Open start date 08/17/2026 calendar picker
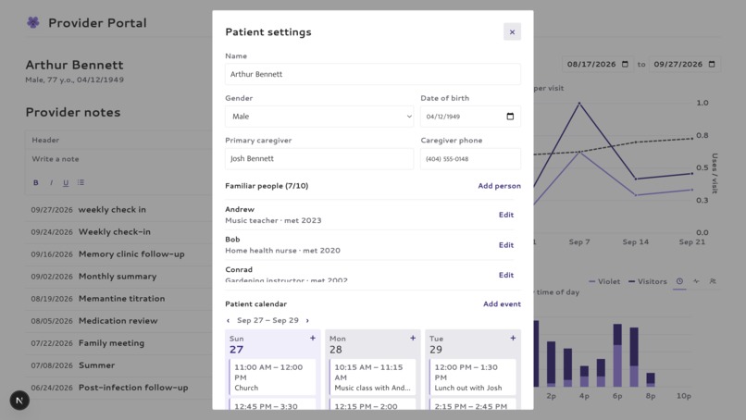The width and height of the screenshot is (746, 420). click(x=625, y=64)
